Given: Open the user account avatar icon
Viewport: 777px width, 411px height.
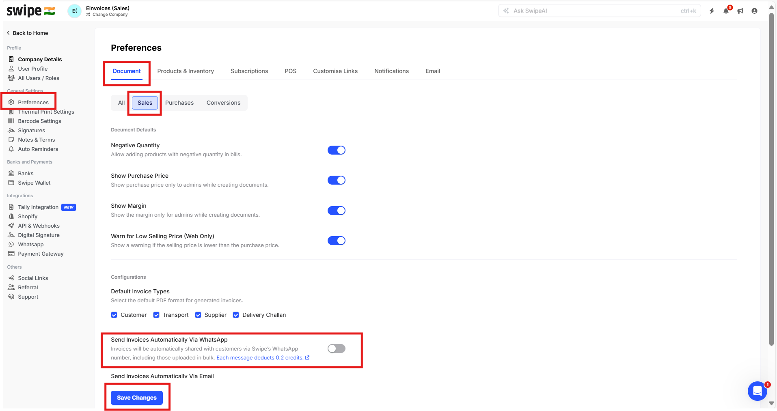Looking at the screenshot, I should pos(754,11).
